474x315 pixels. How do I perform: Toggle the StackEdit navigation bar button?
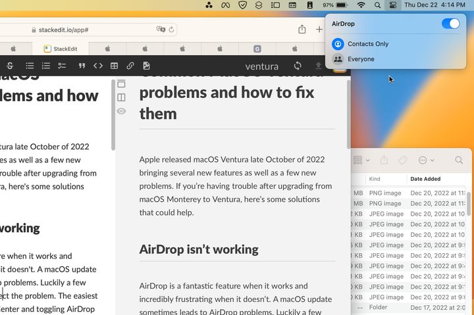click(121, 84)
